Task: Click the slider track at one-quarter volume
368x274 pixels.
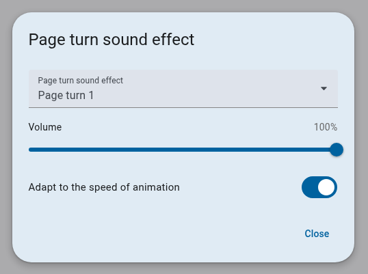Action: tap(105, 150)
